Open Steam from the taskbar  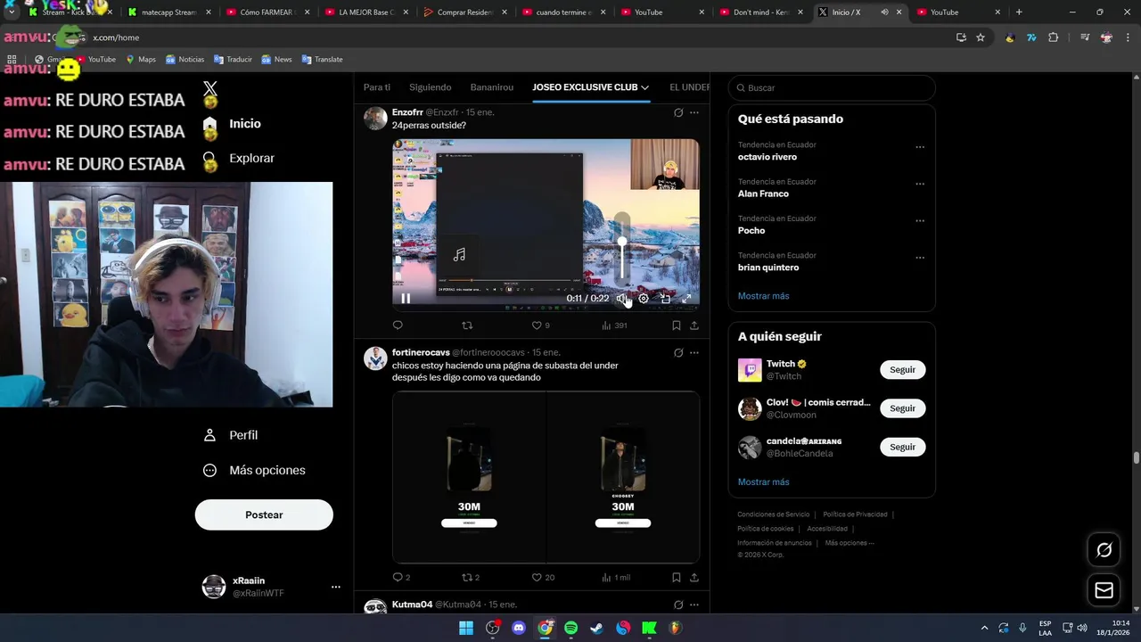596,628
